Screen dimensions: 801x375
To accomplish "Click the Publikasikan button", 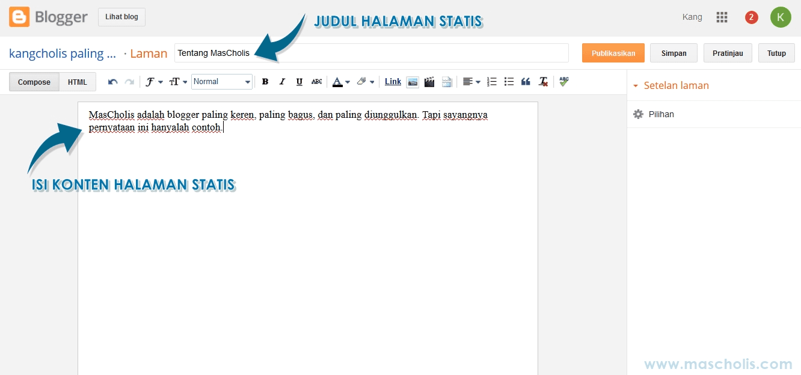I will coord(613,53).
